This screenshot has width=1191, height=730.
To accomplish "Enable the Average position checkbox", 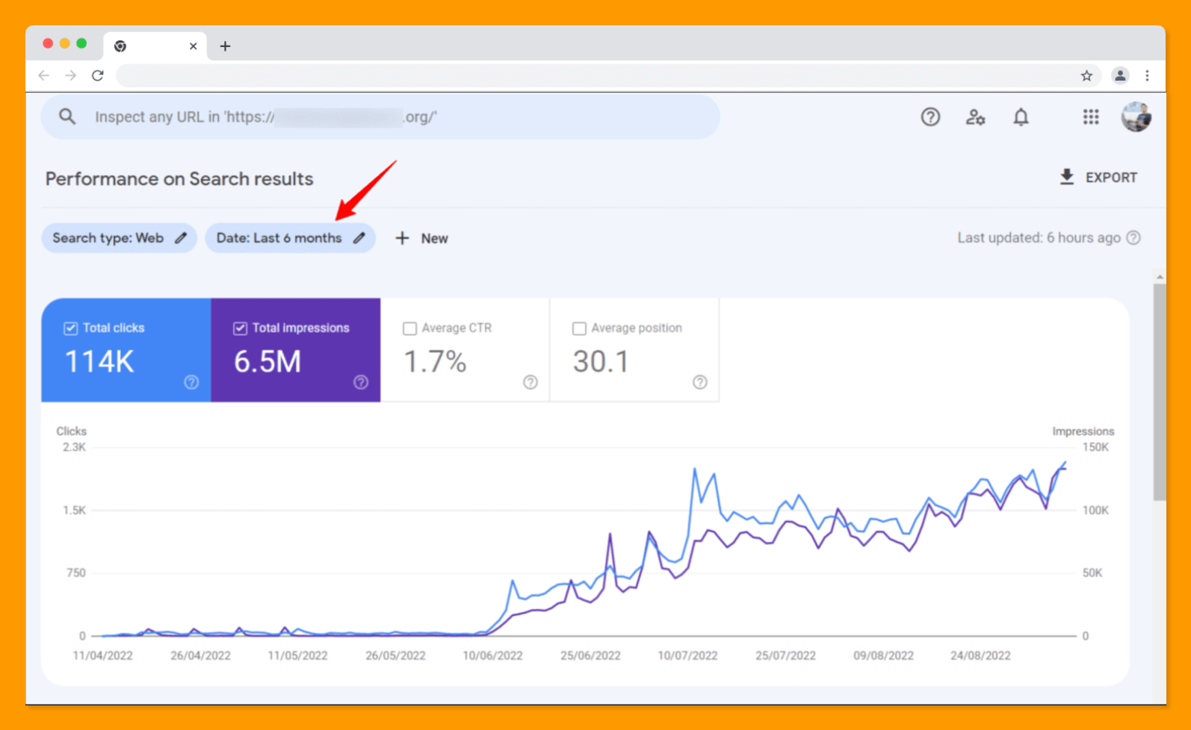I will (579, 328).
